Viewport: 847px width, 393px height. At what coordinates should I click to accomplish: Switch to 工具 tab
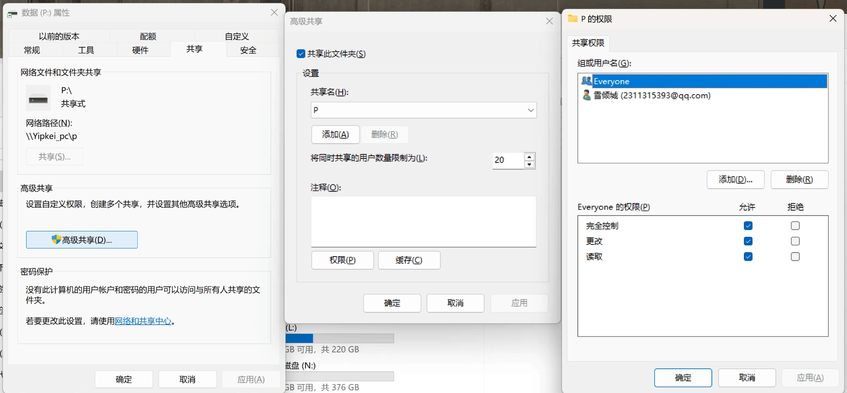(86, 50)
